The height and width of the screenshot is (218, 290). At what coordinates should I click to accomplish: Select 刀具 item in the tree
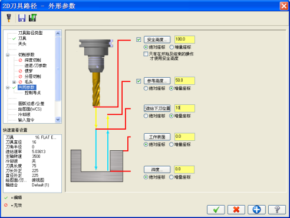tap(22, 38)
